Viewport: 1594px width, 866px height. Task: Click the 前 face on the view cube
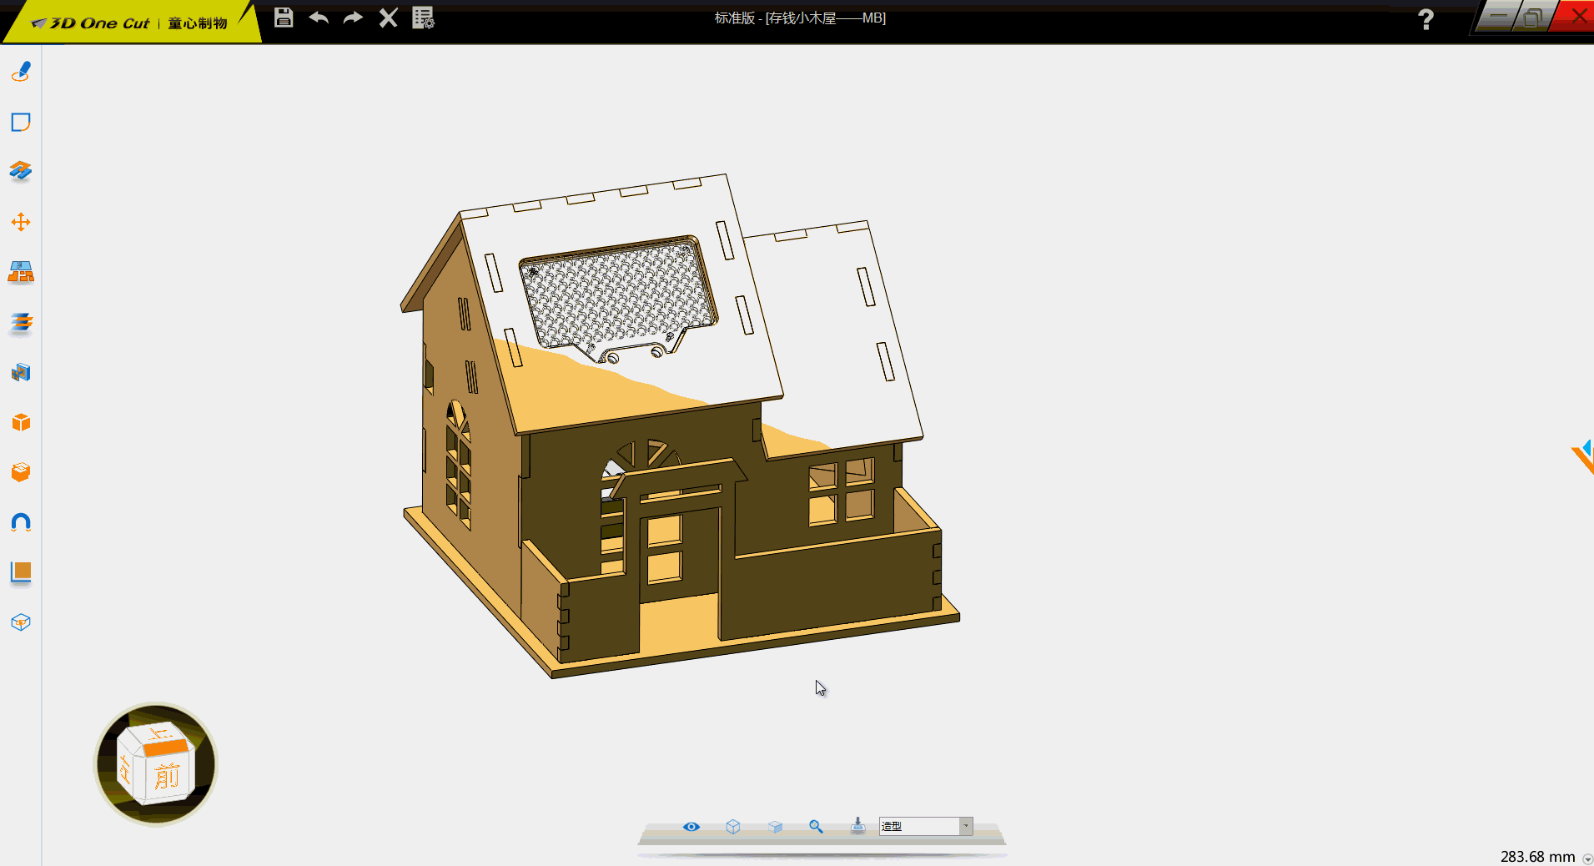[168, 777]
